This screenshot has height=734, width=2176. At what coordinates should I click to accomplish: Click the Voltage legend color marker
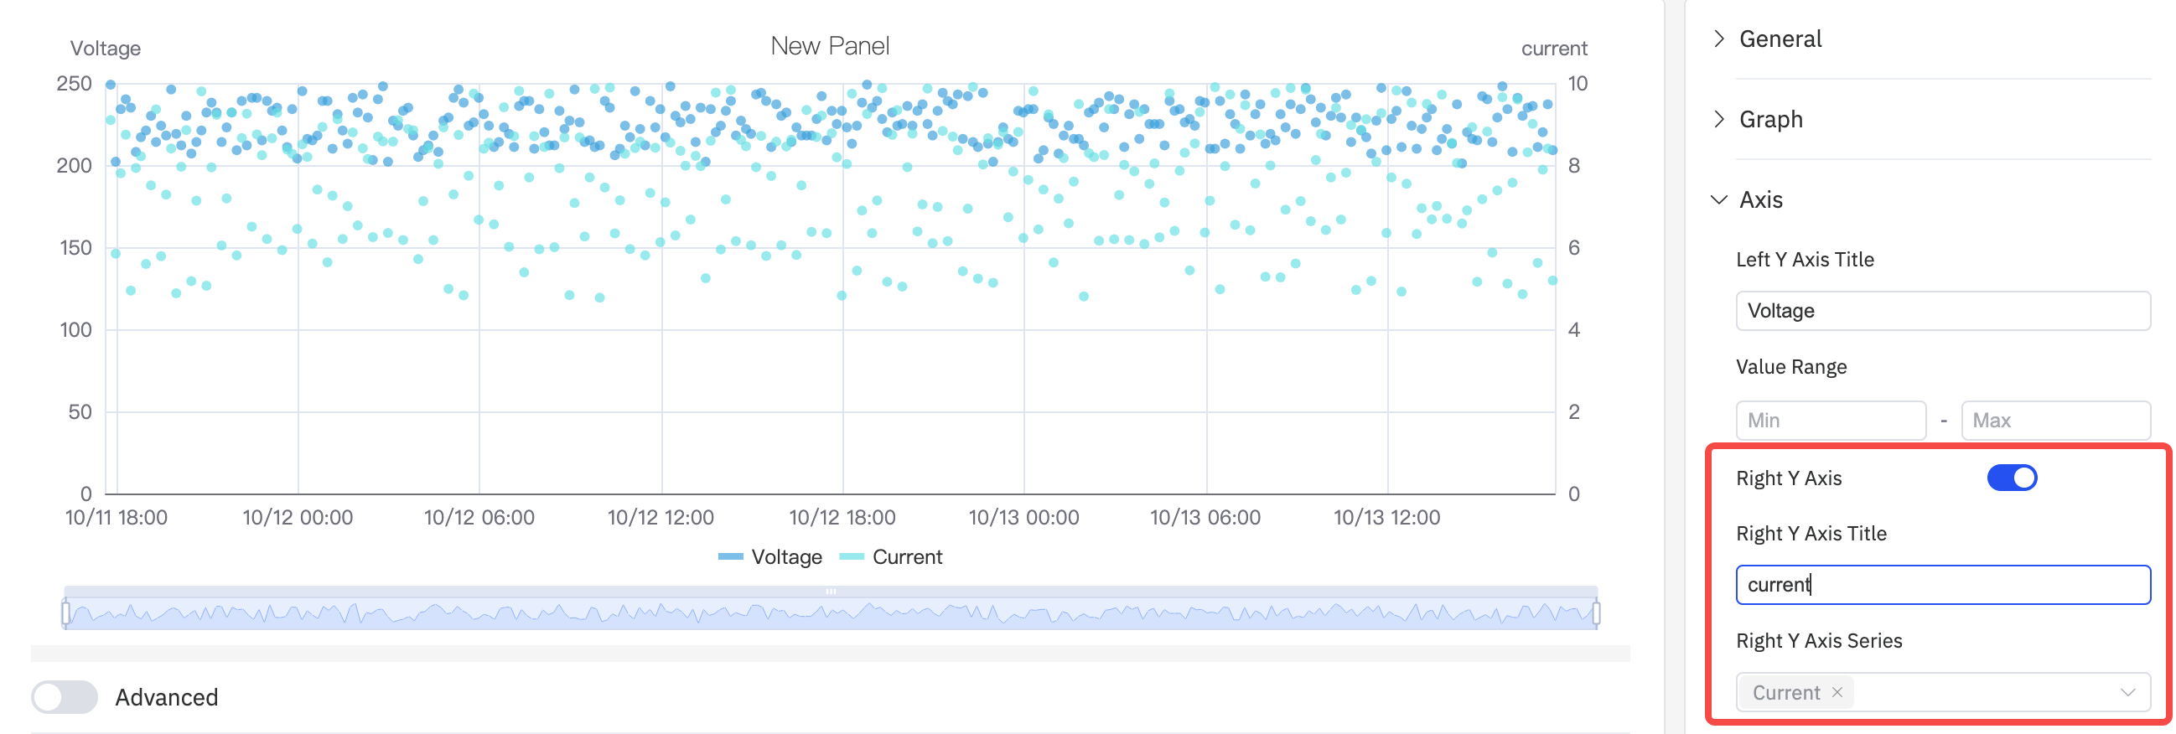pyautogui.click(x=730, y=556)
